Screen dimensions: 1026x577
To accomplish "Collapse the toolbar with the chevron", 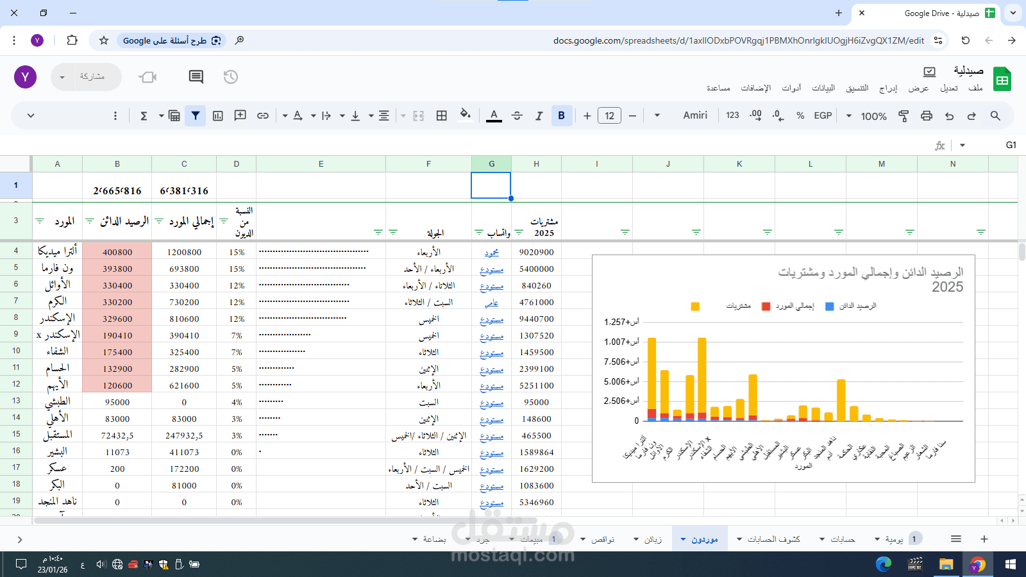I will coord(30,116).
